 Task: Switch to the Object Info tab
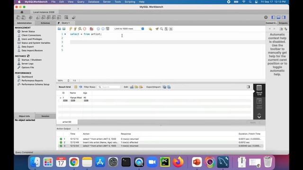pyautogui.click(x=24, y=116)
